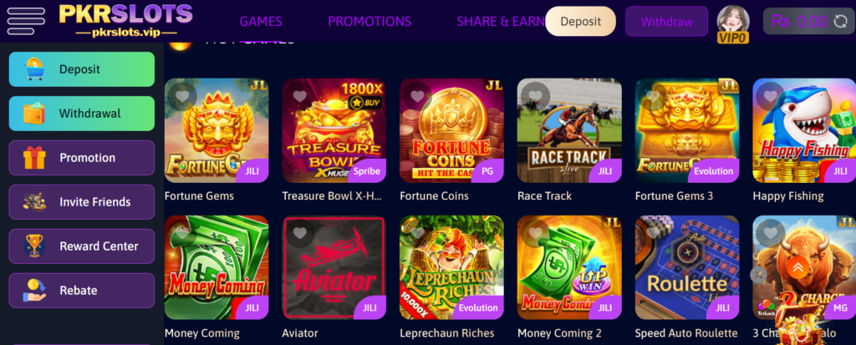
Task: Open Rebate from sidebar
Action: (82, 291)
